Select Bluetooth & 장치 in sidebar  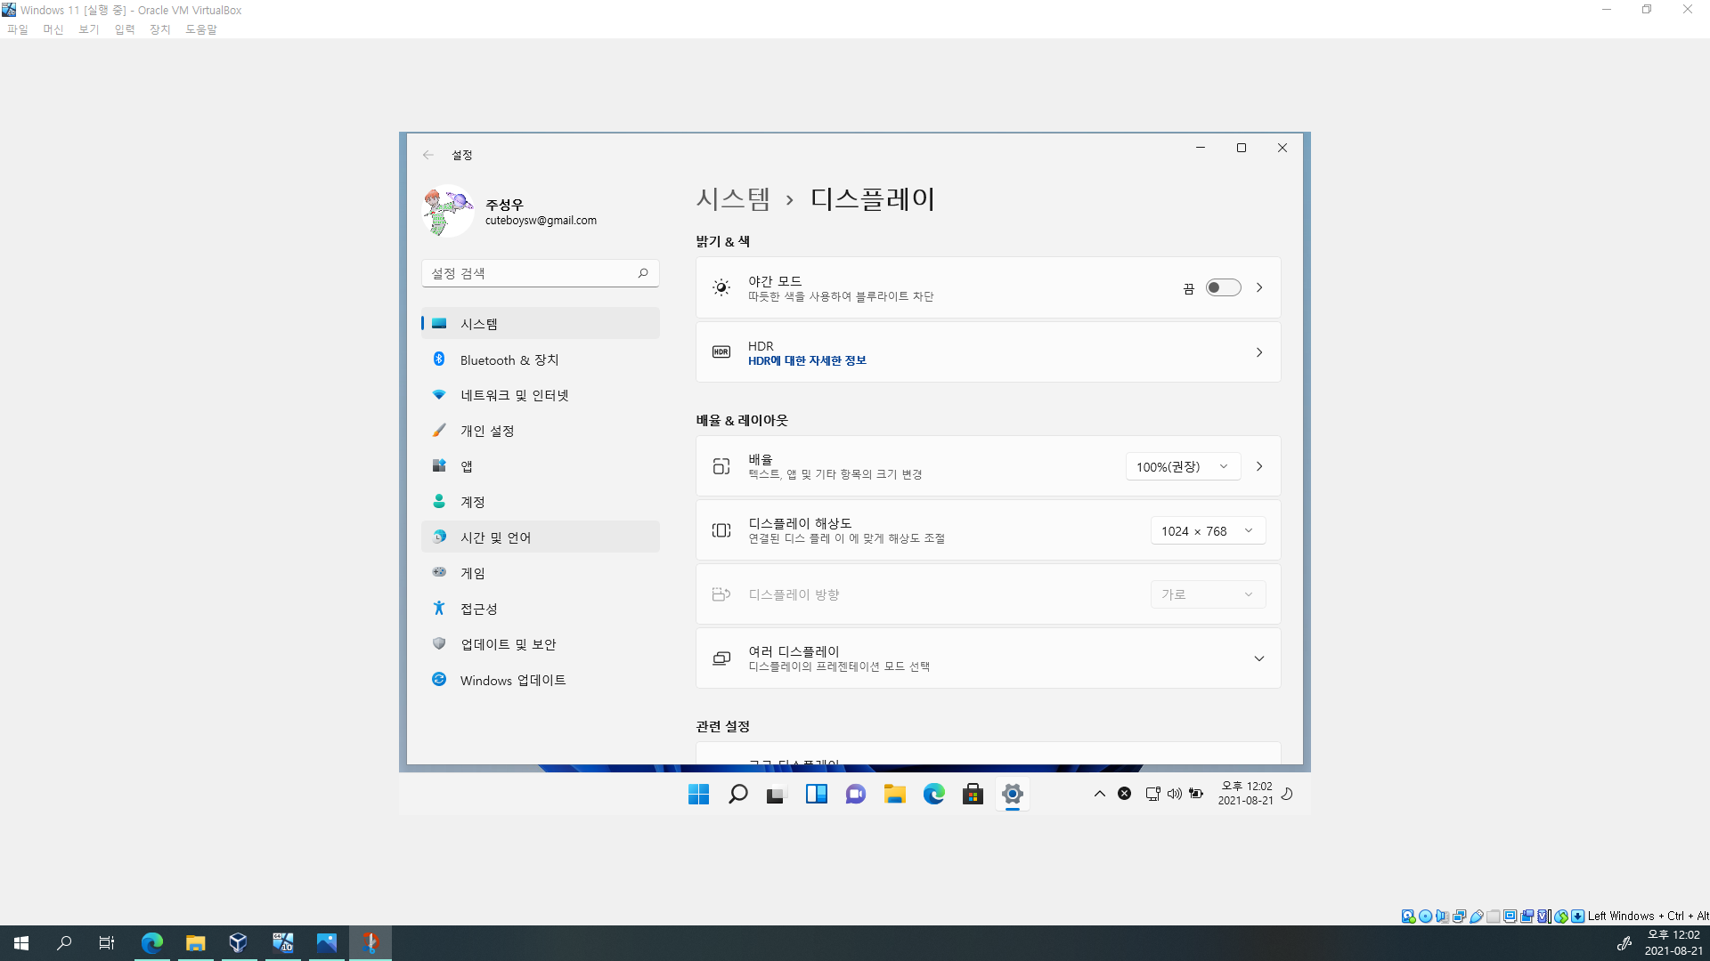coord(509,359)
